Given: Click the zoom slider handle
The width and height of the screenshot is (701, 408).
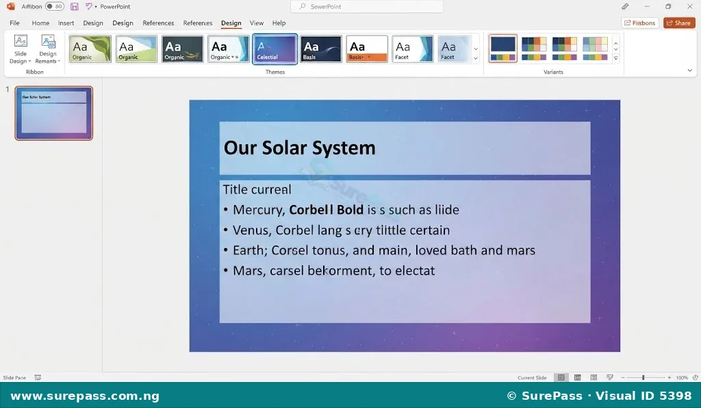Looking at the screenshot, I should click(x=643, y=378).
